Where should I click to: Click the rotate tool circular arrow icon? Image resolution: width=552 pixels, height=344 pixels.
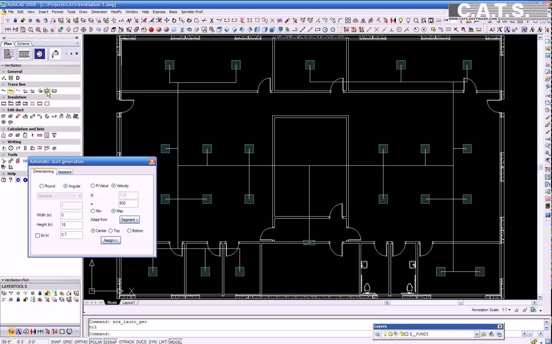[174, 21]
